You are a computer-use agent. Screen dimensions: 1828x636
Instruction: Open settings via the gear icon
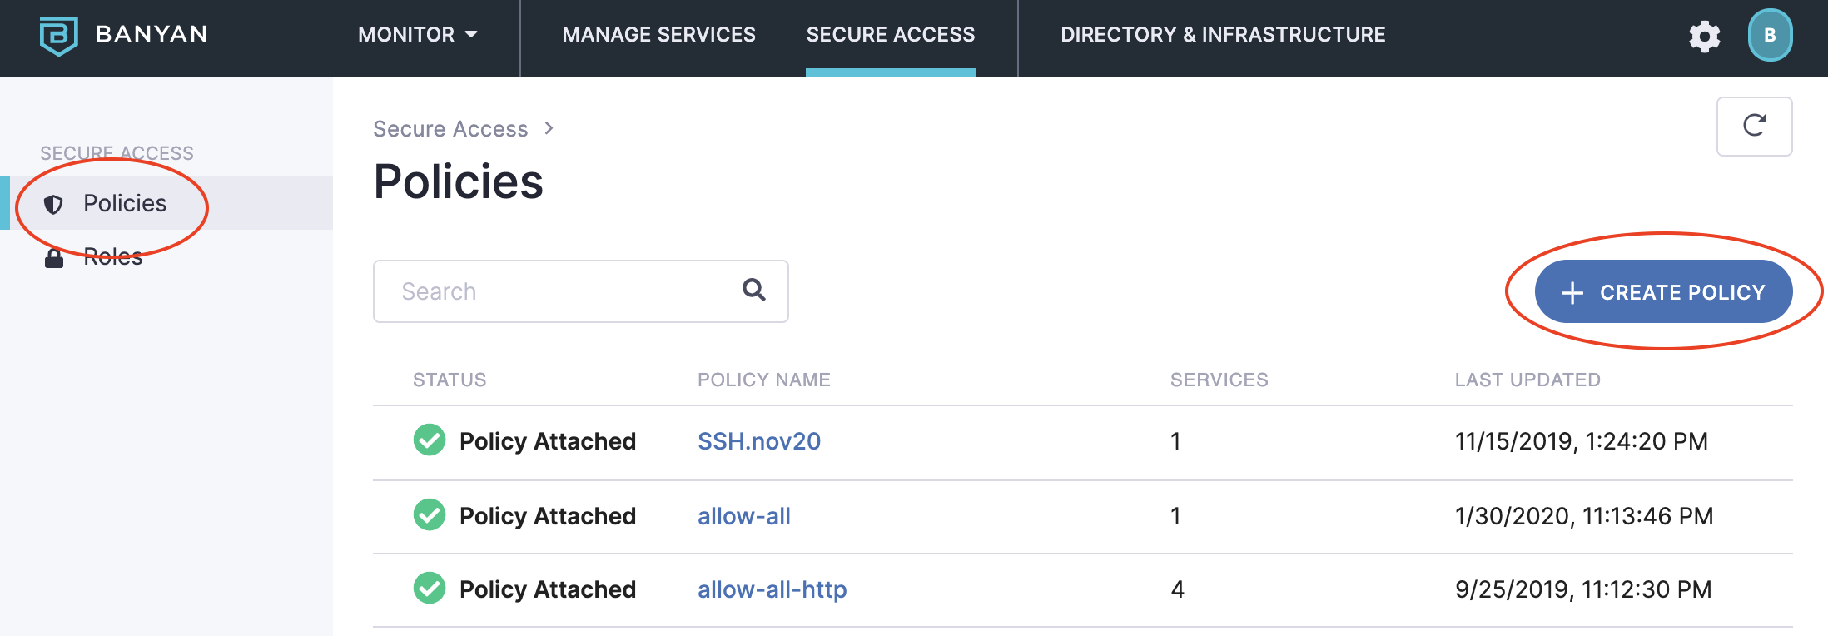[1704, 36]
